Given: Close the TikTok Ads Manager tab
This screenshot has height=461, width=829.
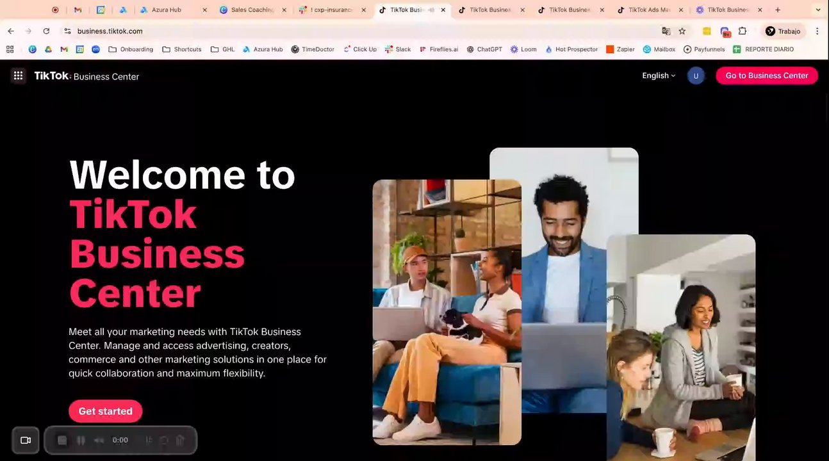Looking at the screenshot, I should tap(681, 10).
